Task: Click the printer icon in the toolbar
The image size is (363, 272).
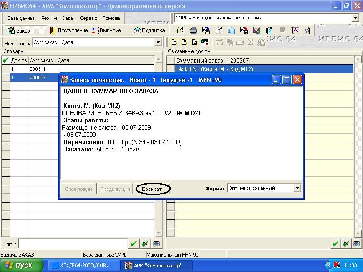Action: [193, 30]
